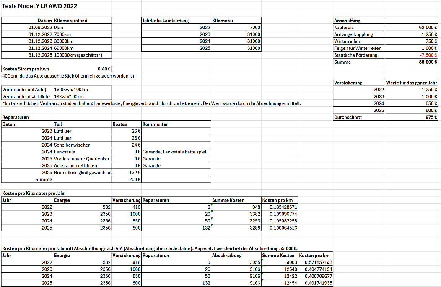Select the Anhängerkupplung label cell
Viewport: 441px width, 287px height.
click(358, 34)
